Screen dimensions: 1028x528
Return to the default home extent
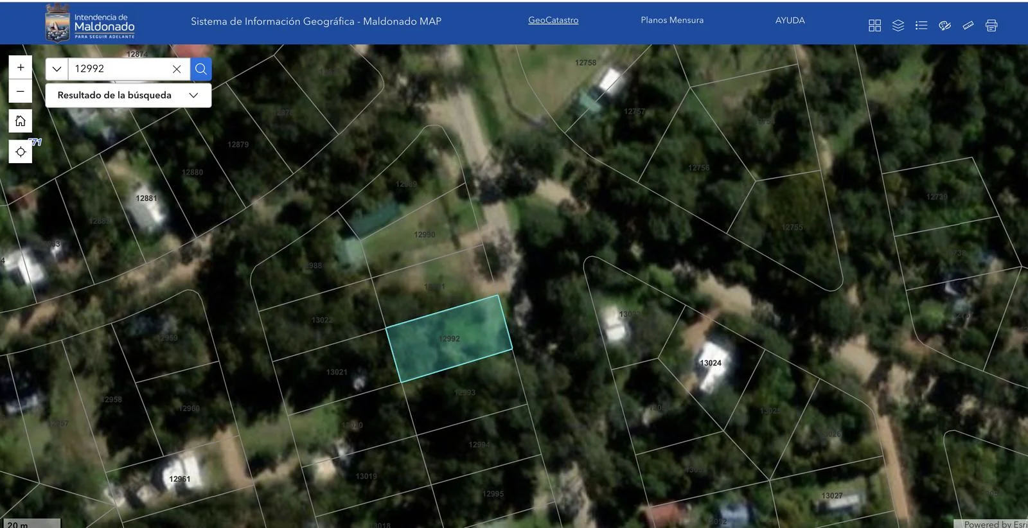point(21,121)
